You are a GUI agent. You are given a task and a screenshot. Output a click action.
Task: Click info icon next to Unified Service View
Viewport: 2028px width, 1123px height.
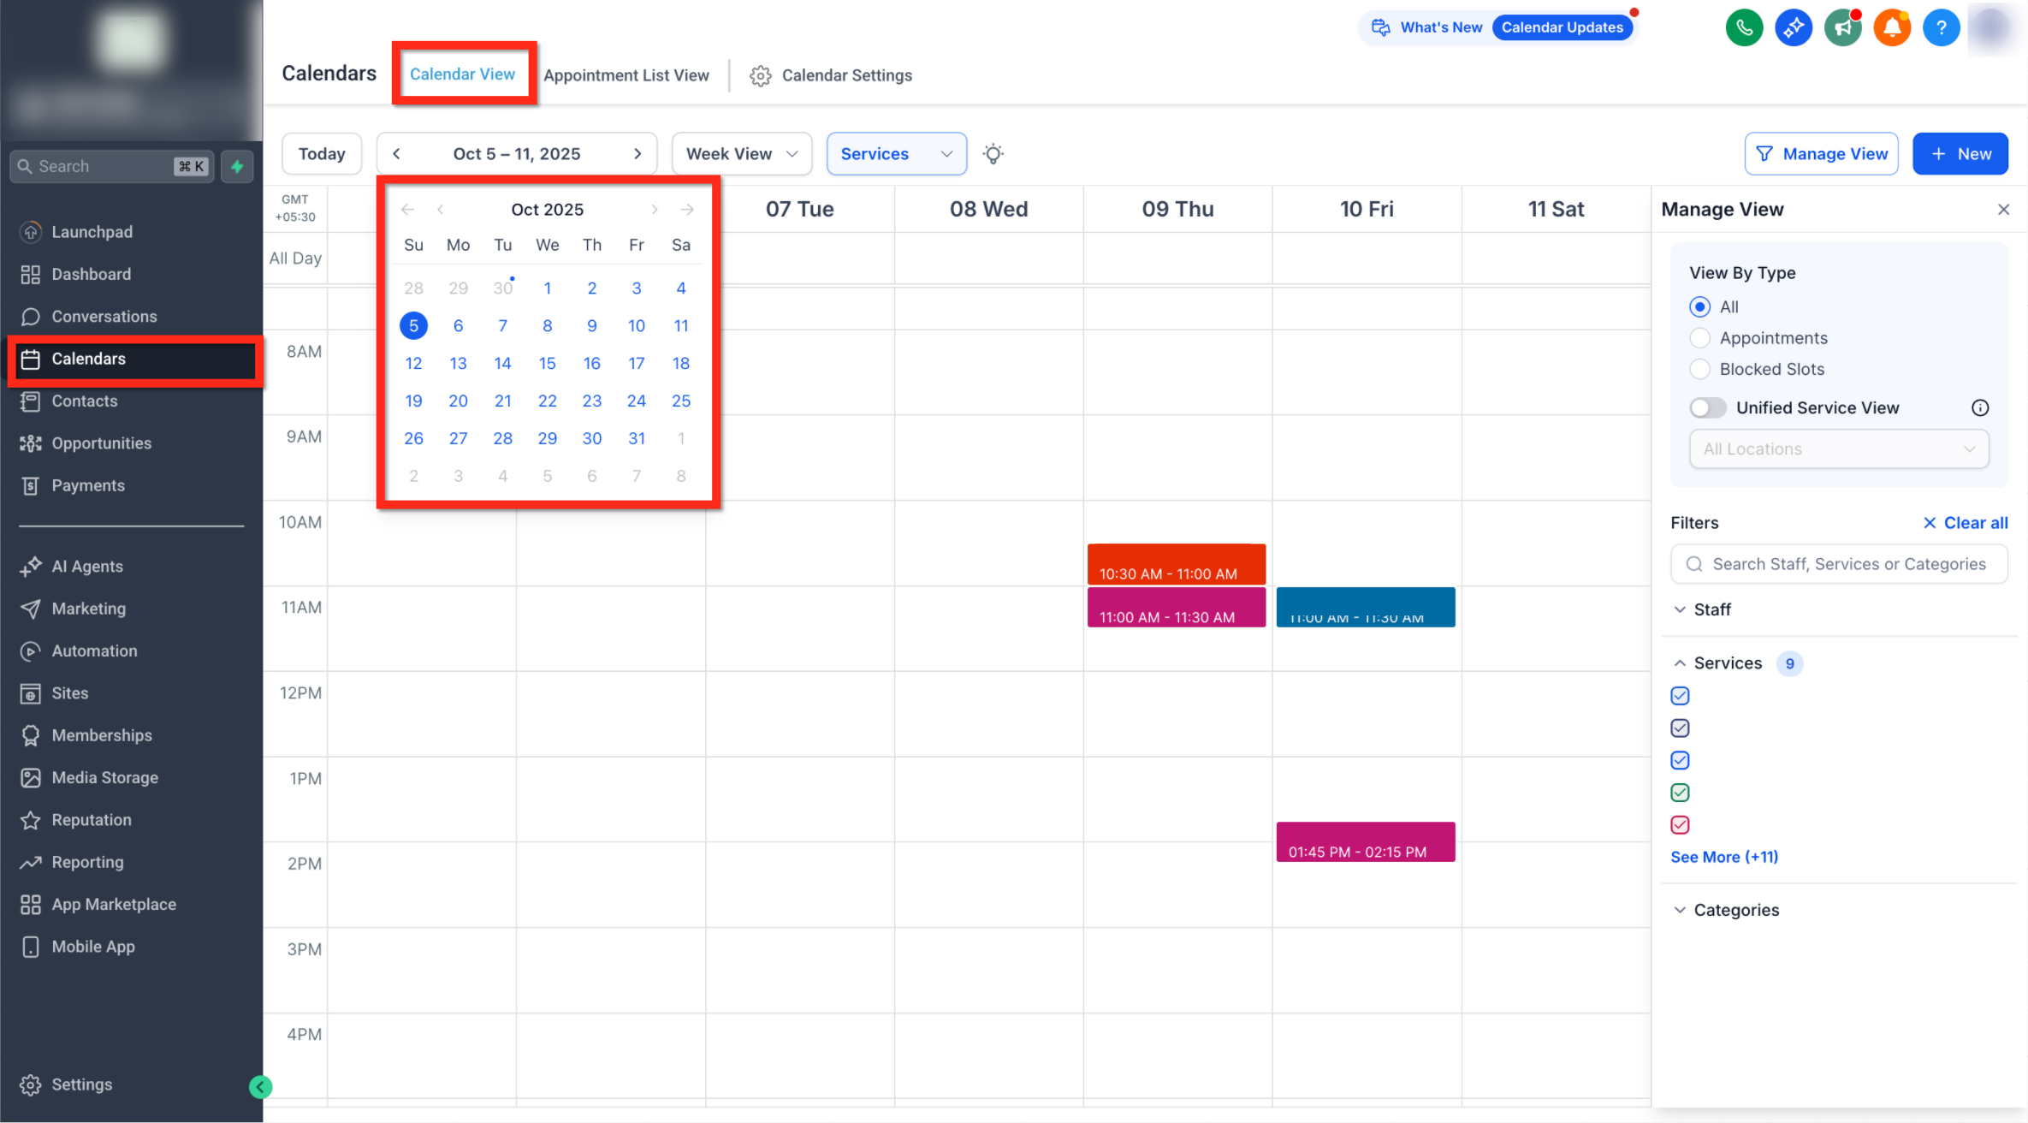tap(1979, 407)
